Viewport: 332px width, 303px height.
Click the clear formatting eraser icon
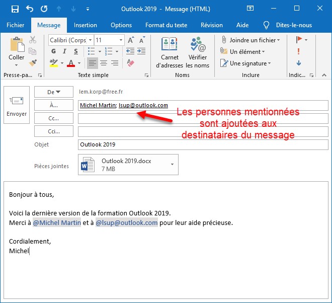(x=131, y=63)
